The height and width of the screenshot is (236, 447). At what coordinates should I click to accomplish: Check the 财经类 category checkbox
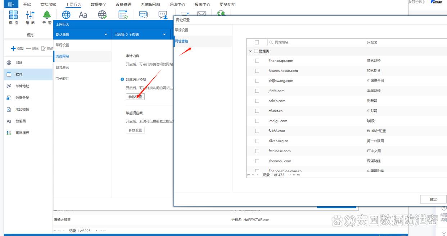tap(256, 51)
